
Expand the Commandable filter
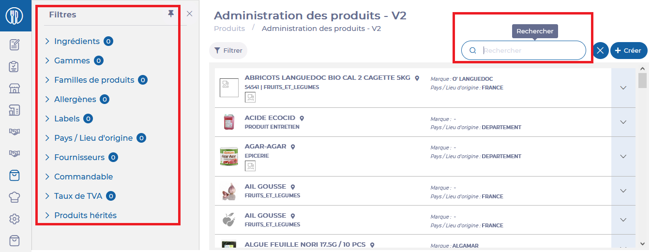[x=78, y=177]
